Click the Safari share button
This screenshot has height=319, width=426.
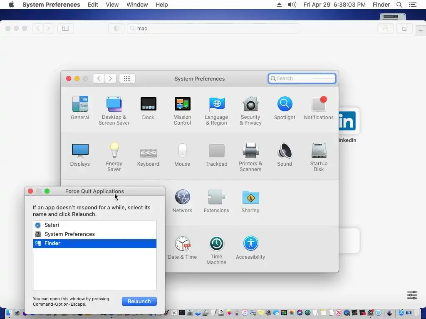click(386, 28)
